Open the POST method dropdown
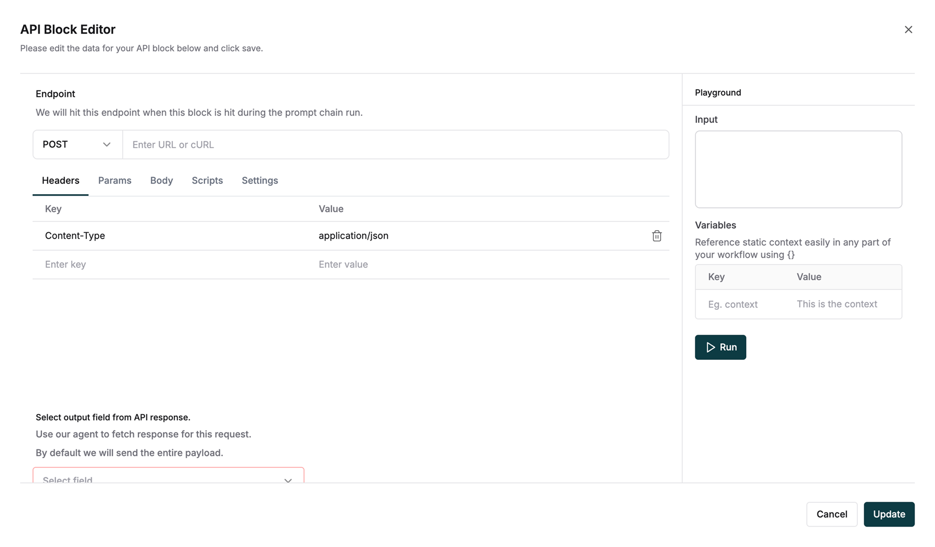Screen dimensions: 935x547 [x=77, y=144]
